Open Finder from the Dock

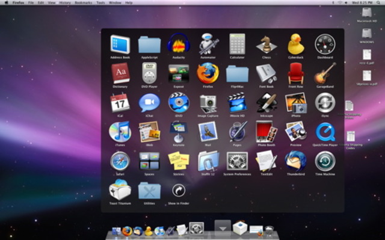click(116, 231)
